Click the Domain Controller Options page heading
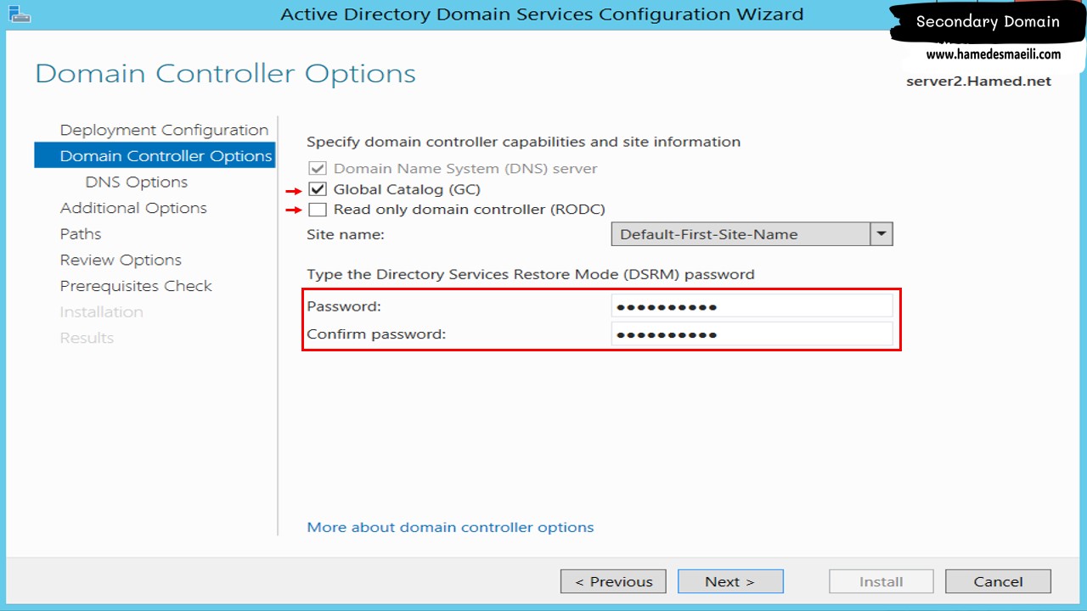This screenshot has height=611, width=1087. (225, 74)
